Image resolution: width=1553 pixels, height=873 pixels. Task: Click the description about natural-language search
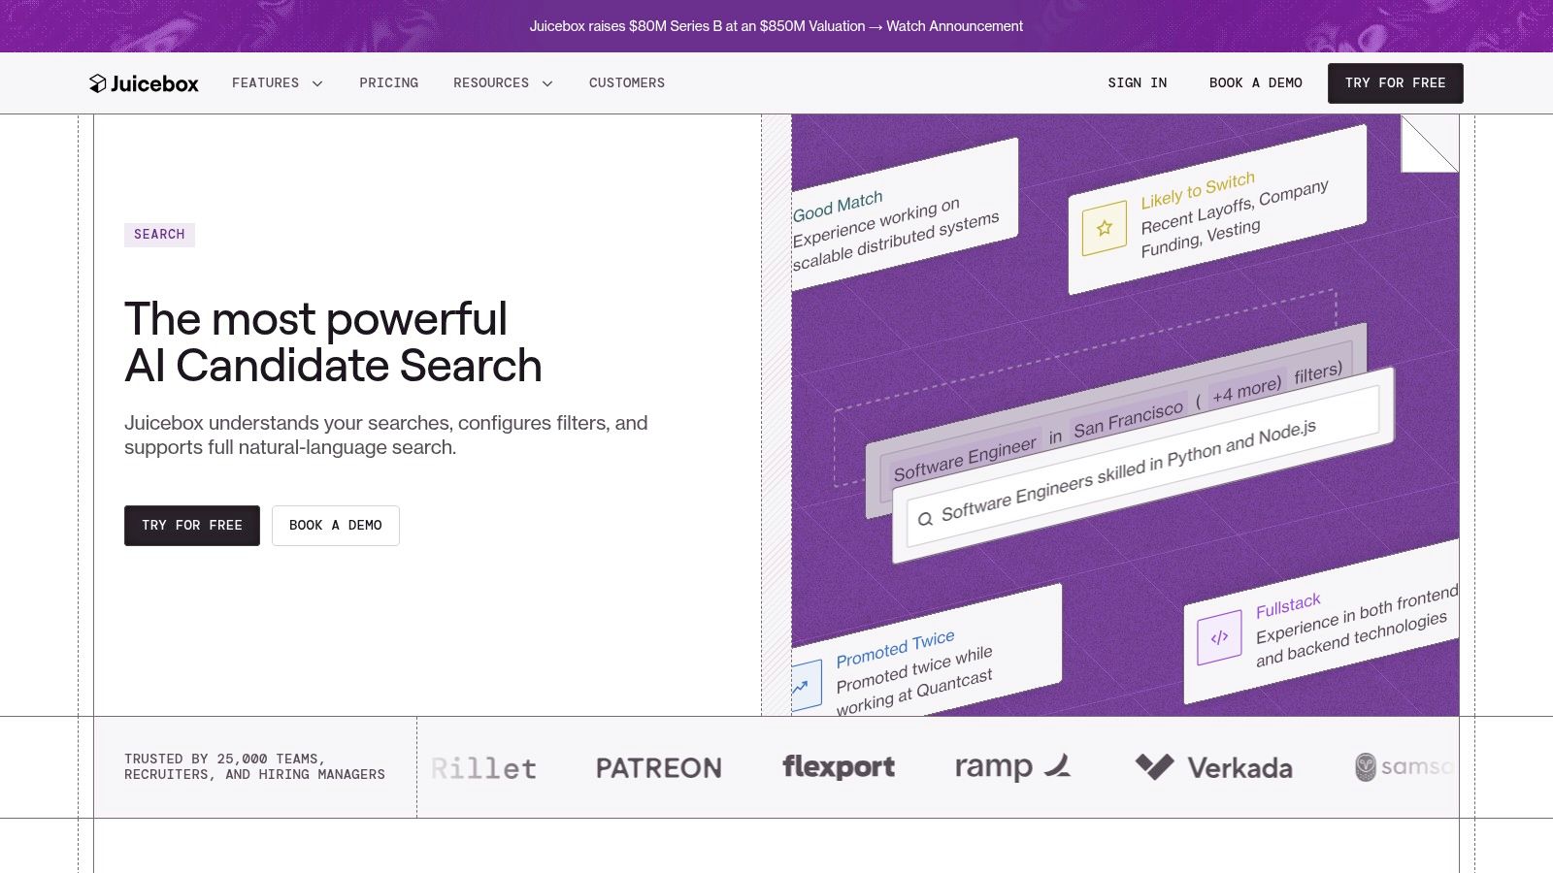click(x=386, y=436)
